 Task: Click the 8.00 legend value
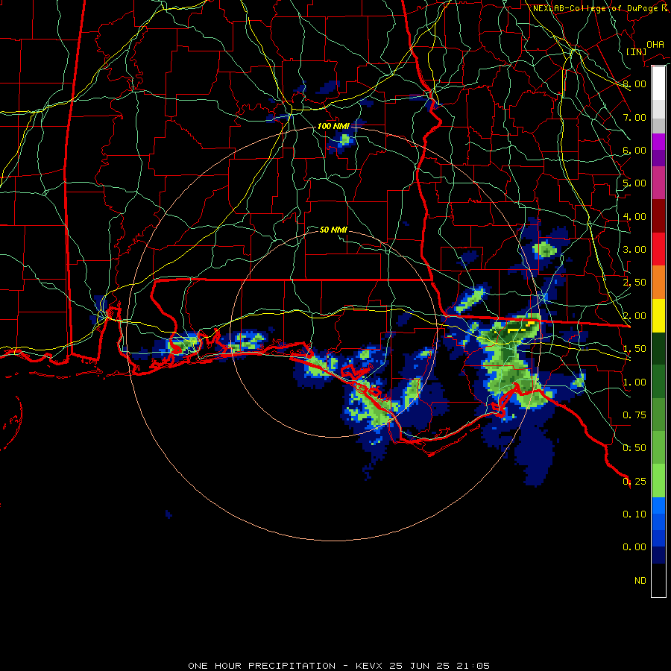point(634,84)
